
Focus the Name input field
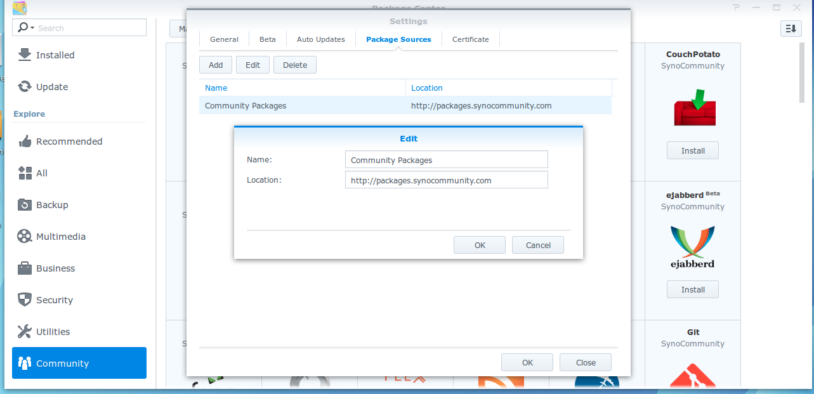[447, 160]
